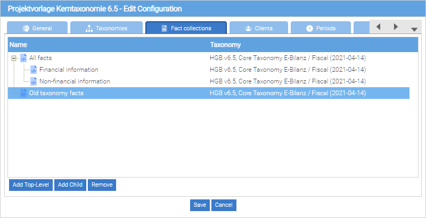Select the Periods tab

pos(321,28)
